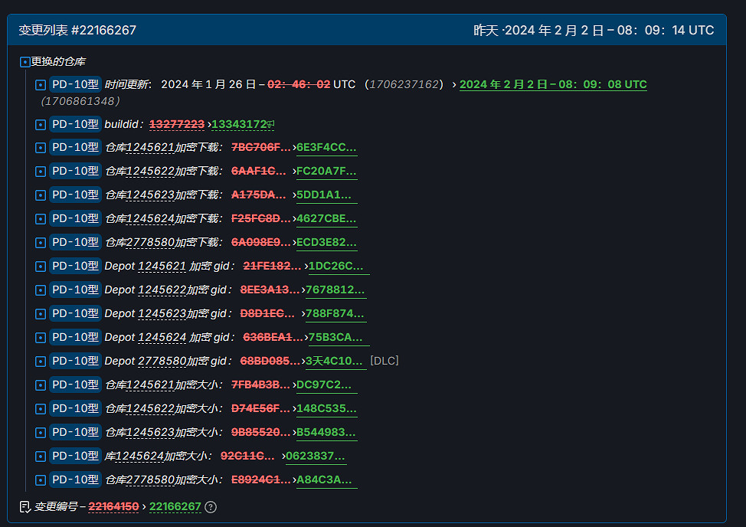Open old changelist 22164150 link
The height and width of the screenshot is (527, 746).
(x=113, y=506)
